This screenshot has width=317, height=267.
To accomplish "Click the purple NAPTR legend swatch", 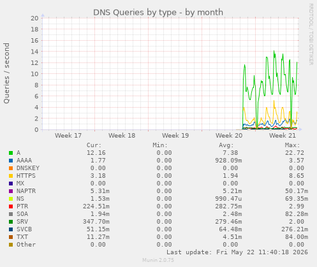I will [11, 191].
